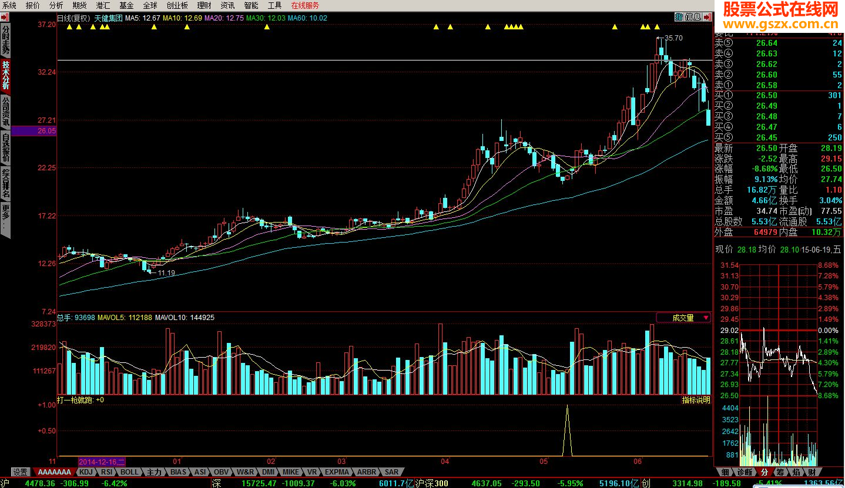Open the 创业板 menu

pos(177,5)
